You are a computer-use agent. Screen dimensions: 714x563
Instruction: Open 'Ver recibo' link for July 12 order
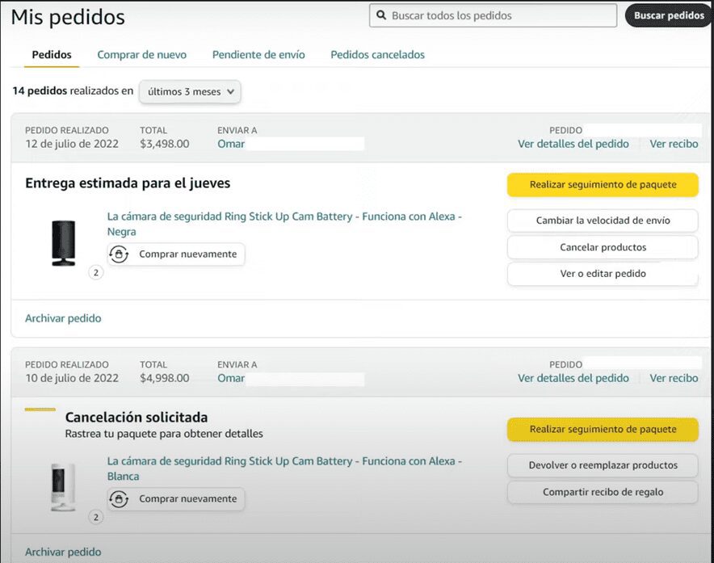[x=674, y=144]
